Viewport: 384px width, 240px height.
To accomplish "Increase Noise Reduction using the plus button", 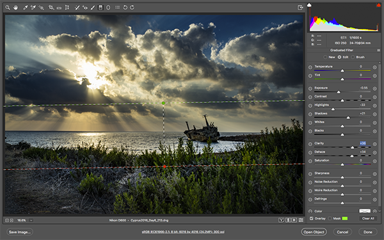I will click(x=374, y=182).
